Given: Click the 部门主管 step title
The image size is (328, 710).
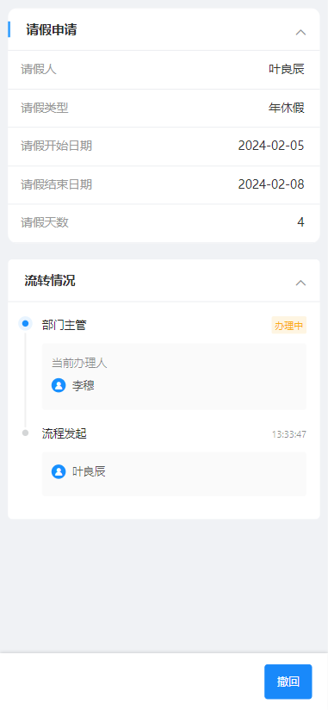Looking at the screenshot, I should click(x=65, y=325).
